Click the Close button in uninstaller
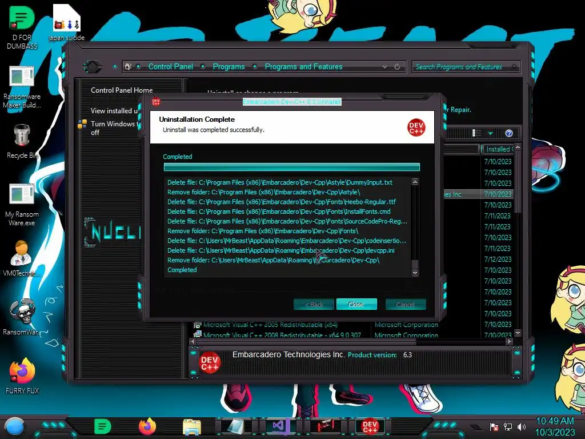The image size is (585, 439). coord(356,305)
